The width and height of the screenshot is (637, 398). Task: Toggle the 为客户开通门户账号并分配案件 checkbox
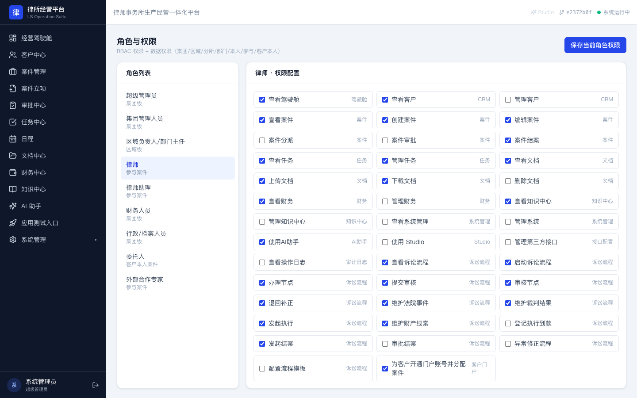(x=385, y=369)
